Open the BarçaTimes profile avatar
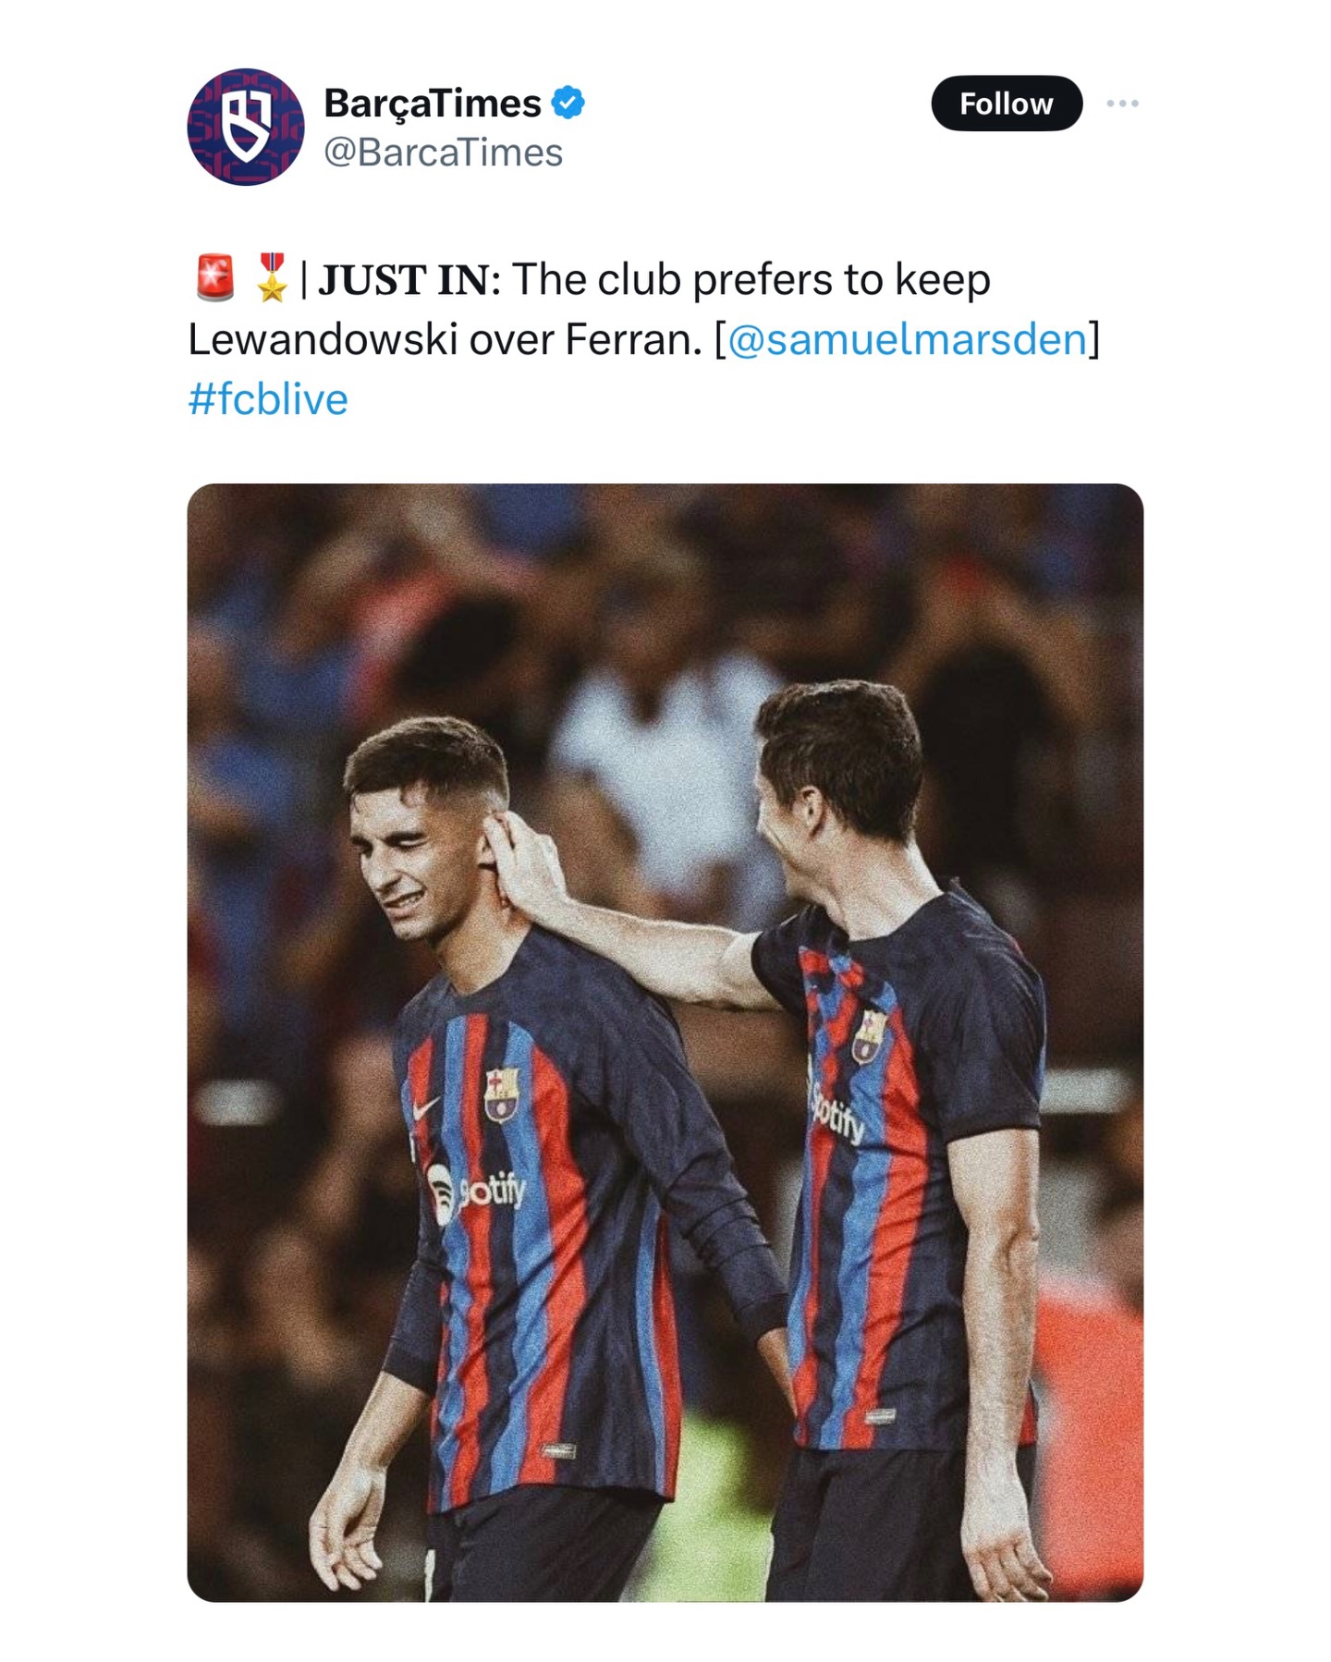 pos(246,127)
